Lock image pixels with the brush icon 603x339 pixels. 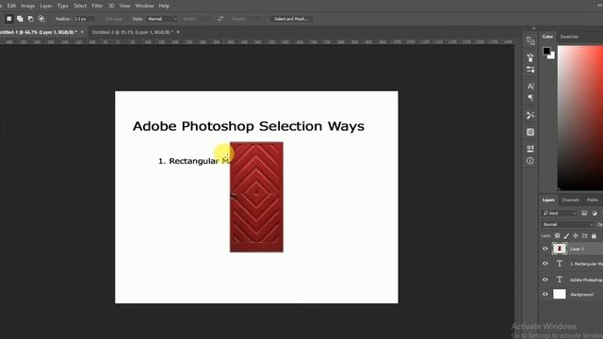coord(566,235)
